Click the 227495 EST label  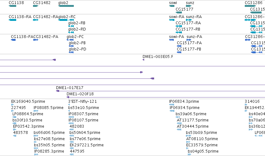pos(18,108)
